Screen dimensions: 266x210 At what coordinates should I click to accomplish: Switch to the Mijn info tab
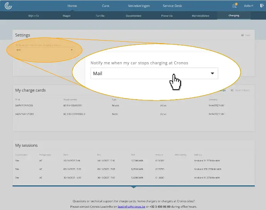pyautogui.click(x=34, y=16)
